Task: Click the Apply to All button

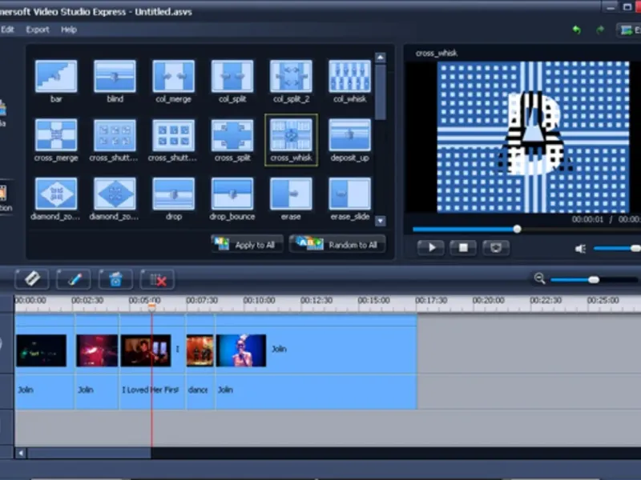Action: [x=248, y=244]
